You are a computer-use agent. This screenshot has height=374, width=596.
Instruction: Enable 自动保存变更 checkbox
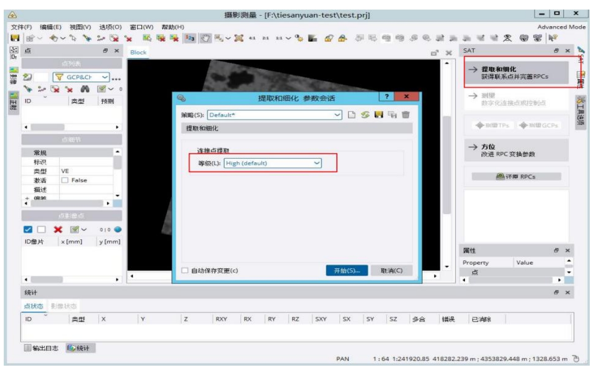click(x=185, y=271)
